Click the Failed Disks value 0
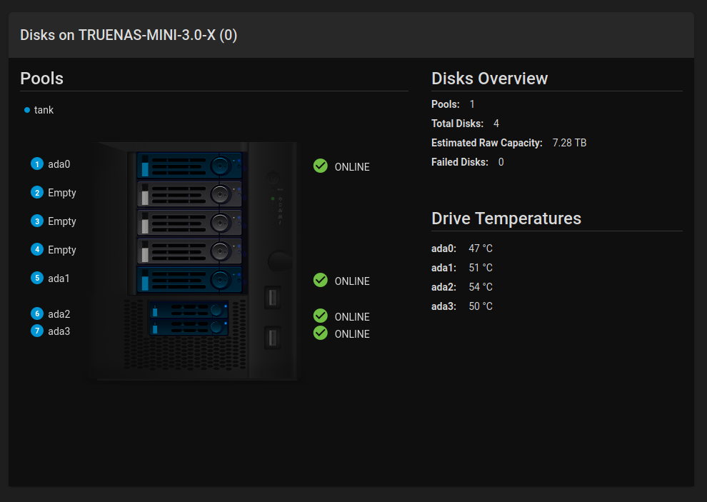Image resolution: width=707 pixels, height=502 pixels. [501, 162]
